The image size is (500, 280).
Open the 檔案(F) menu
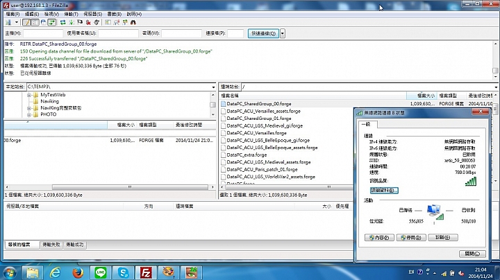pyautogui.click(x=12, y=14)
